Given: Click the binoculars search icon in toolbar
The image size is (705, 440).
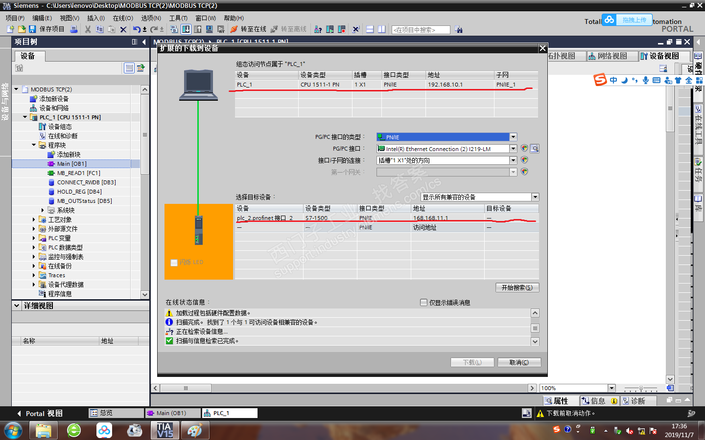Looking at the screenshot, I should coord(459,29).
